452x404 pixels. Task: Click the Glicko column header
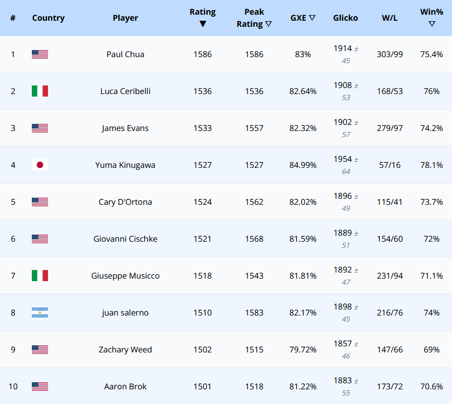345,18
